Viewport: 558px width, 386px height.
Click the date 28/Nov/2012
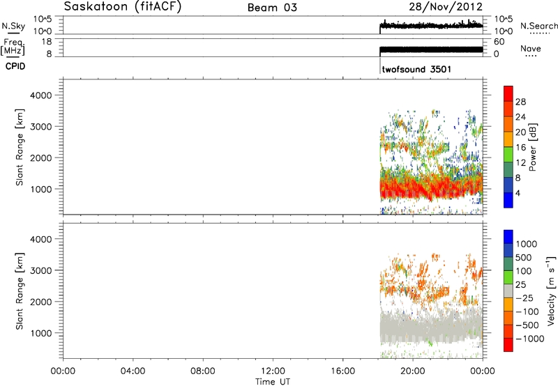[446, 6]
